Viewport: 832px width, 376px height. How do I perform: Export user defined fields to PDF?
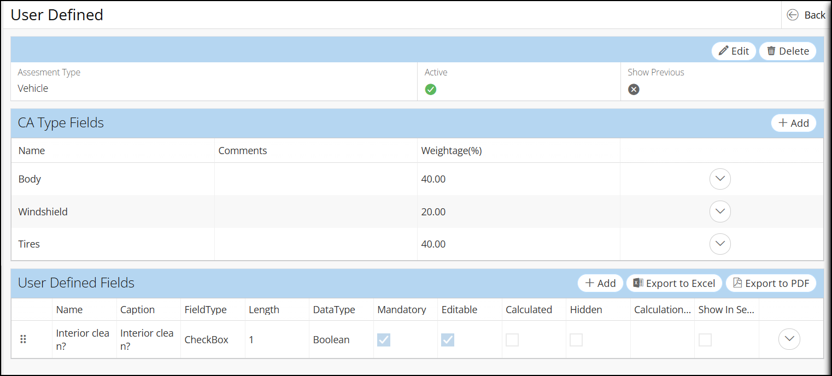point(770,283)
